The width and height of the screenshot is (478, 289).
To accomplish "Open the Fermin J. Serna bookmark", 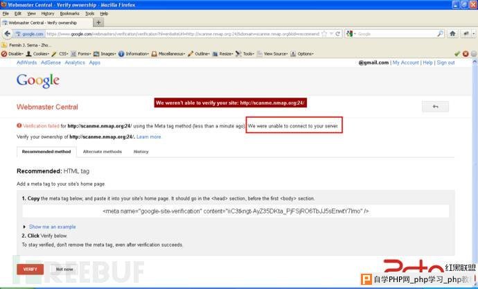I will (x=26, y=45).
